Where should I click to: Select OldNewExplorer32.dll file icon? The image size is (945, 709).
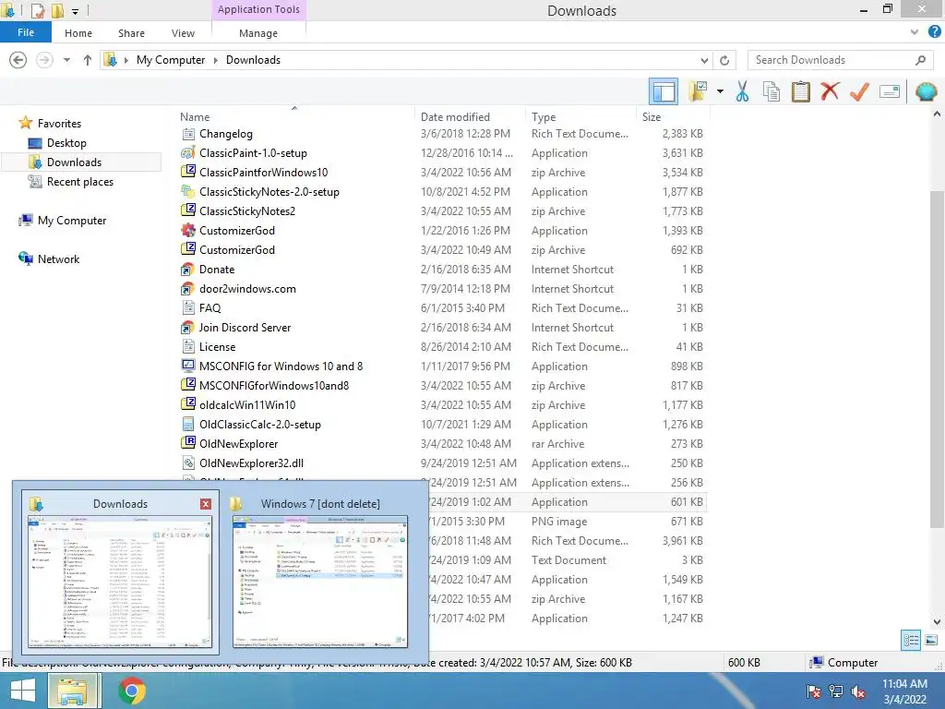coord(188,463)
